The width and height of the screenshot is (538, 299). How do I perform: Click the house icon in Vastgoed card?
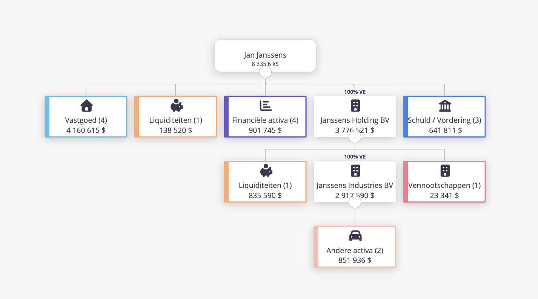(86, 106)
